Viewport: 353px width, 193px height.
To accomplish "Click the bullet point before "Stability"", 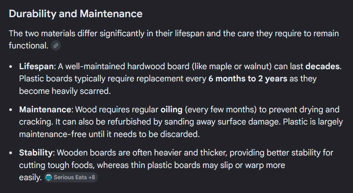I will (x=11, y=153).
